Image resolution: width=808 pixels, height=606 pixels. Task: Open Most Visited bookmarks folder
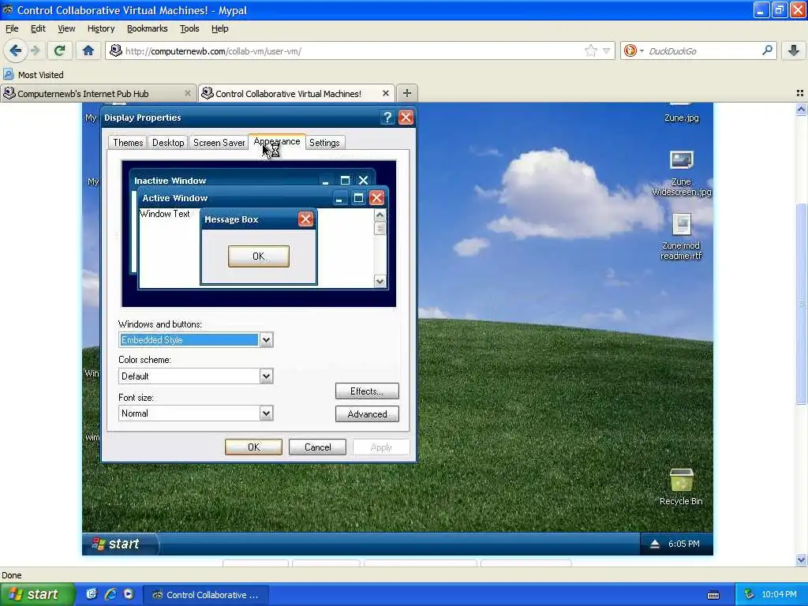pos(33,75)
